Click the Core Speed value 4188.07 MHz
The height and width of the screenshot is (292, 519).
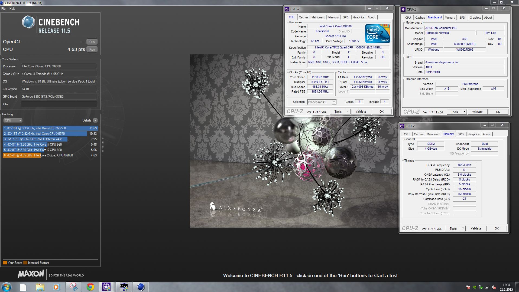tap(320, 77)
